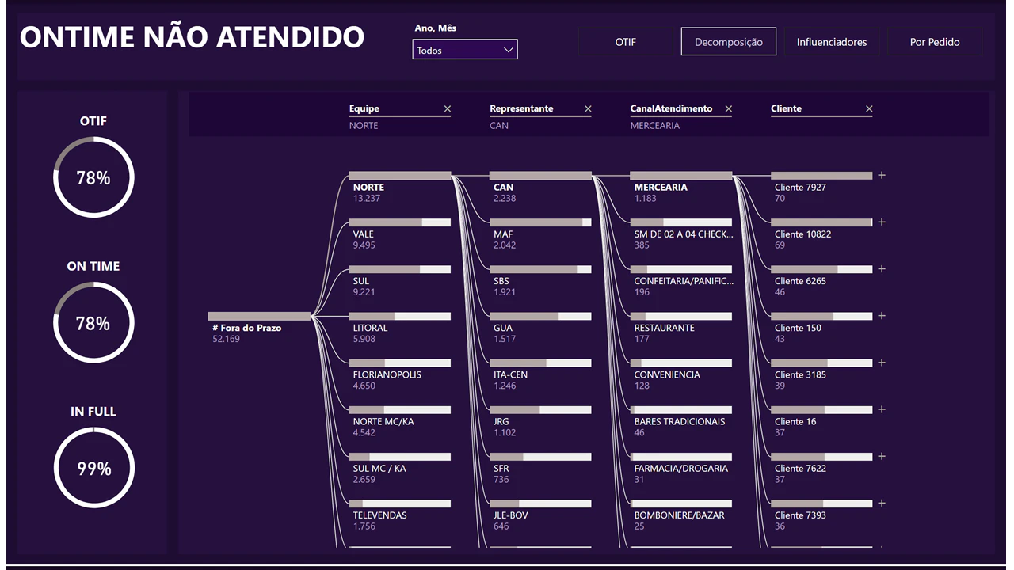Select the LITORAL team node
Viewport: 1014px width, 570px height.
pyautogui.click(x=400, y=327)
